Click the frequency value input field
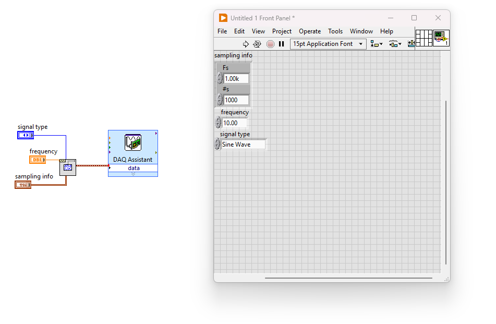 coord(234,123)
